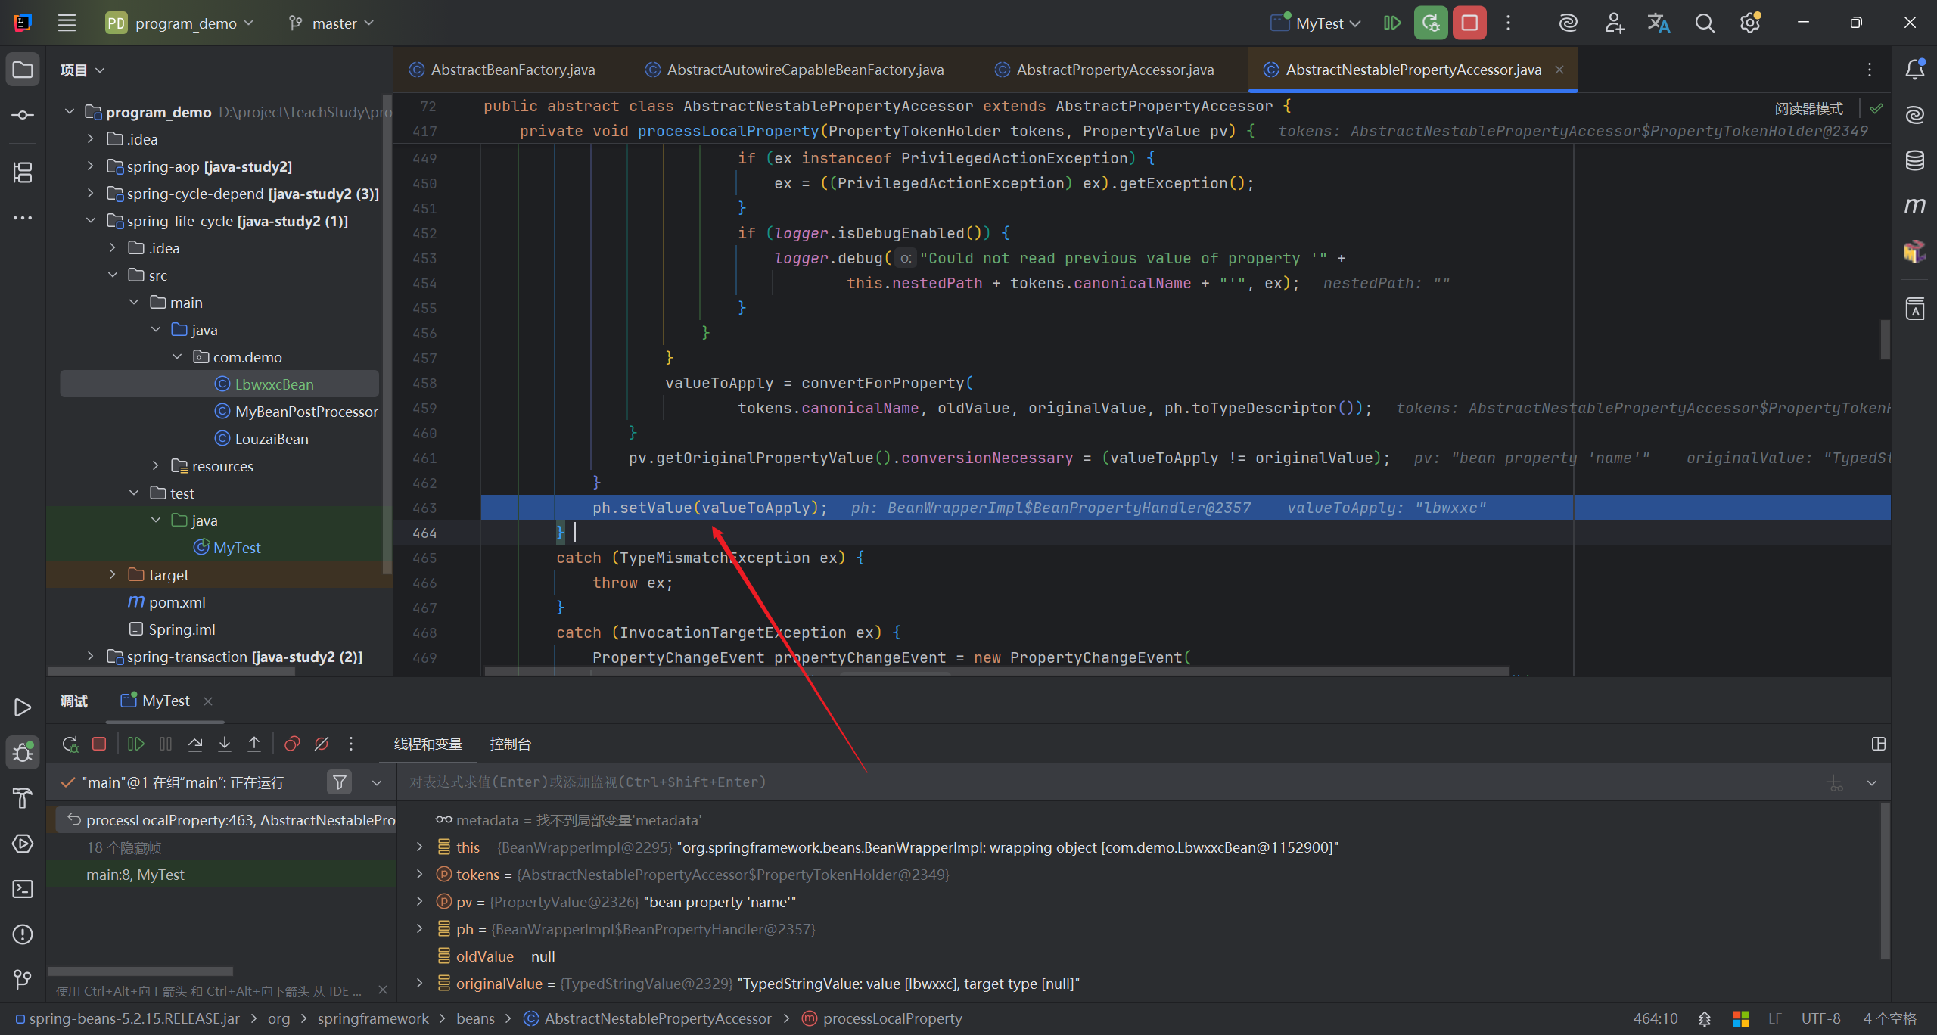Switch to the 控制台 console tab

point(510,744)
